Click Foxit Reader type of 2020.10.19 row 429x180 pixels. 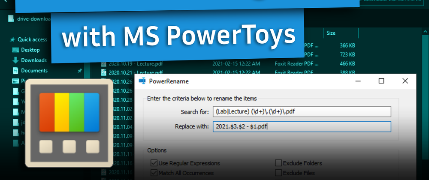tap(296, 63)
